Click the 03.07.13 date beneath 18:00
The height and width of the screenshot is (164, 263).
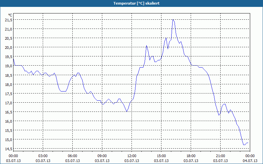point(191,161)
